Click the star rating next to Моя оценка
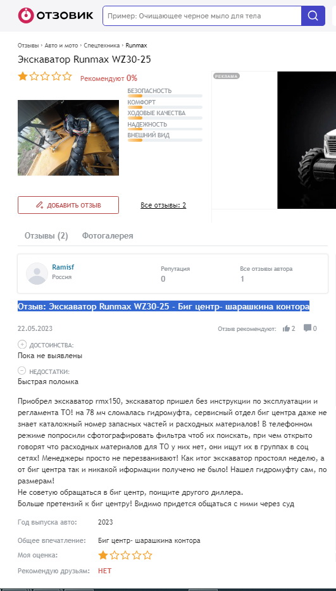Viewport: 336px width, 591px height. 125,555
